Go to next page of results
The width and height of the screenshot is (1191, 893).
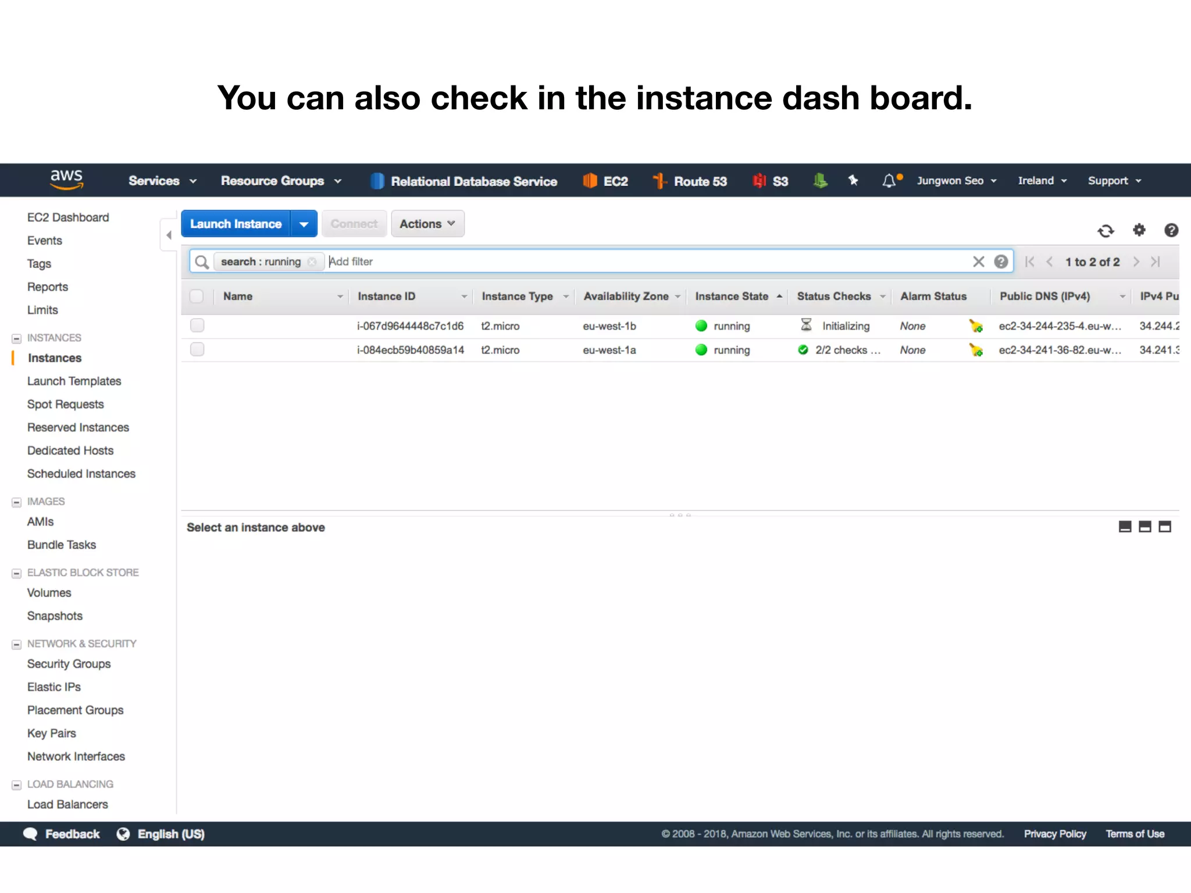1136,262
